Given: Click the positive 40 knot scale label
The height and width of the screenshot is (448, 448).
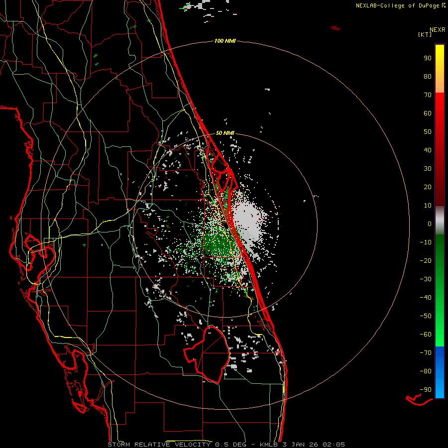Looking at the screenshot, I should coord(428,150).
